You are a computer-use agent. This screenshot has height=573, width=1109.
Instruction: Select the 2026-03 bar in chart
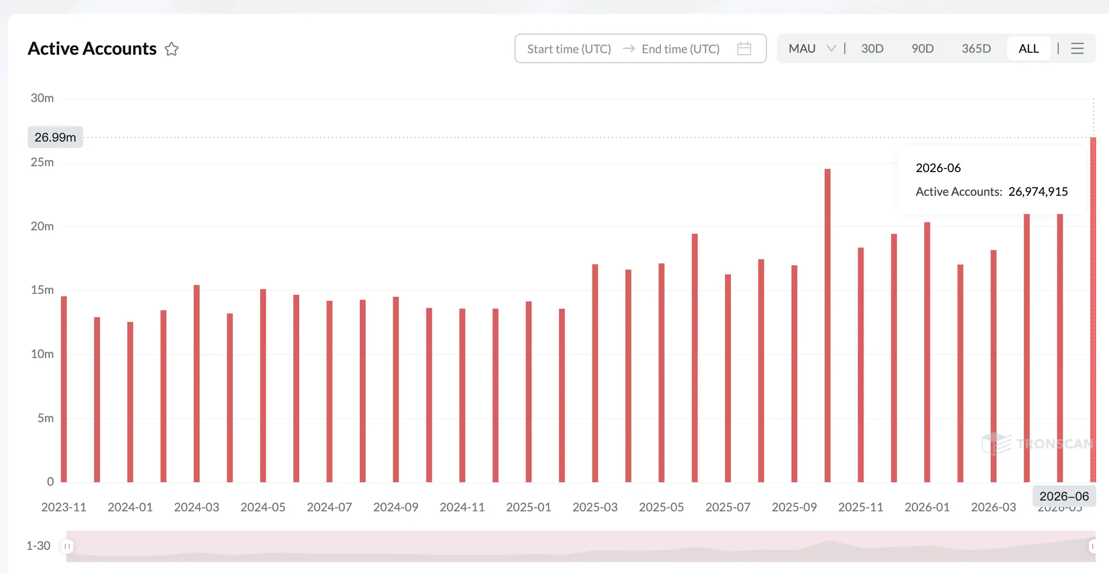pyautogui.click(x=994, y=366)
